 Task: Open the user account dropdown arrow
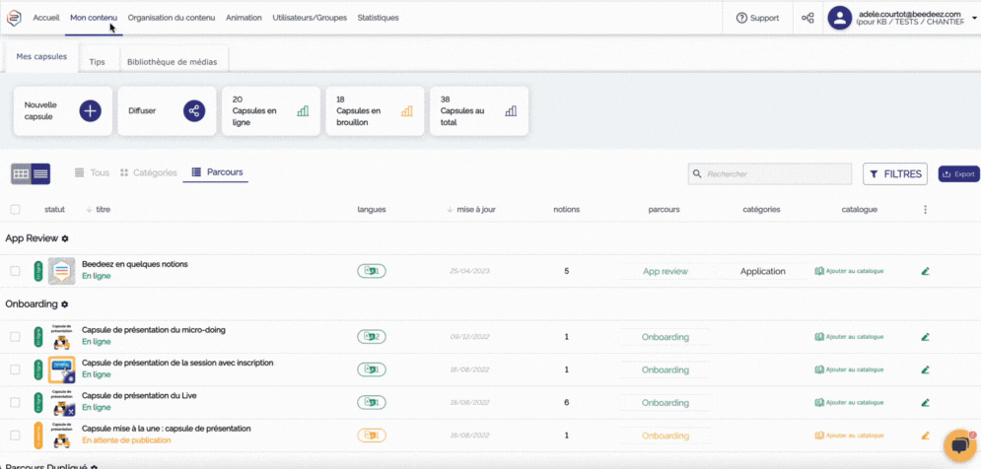click(974, 17)
